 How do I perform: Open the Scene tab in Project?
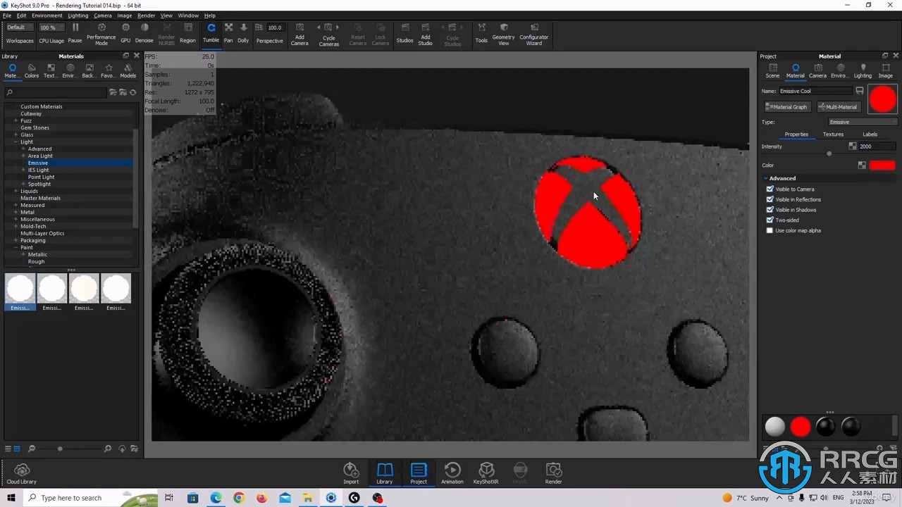tap(772, 70)
